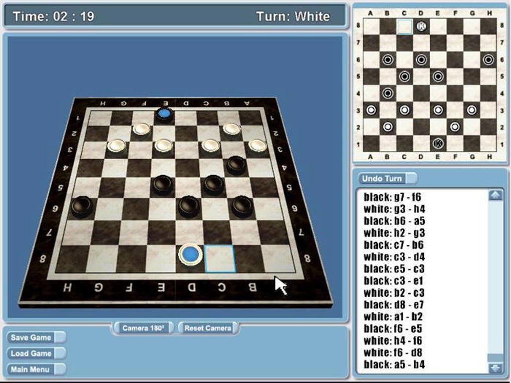Click minimap black piece on H6

pos(488,60)
